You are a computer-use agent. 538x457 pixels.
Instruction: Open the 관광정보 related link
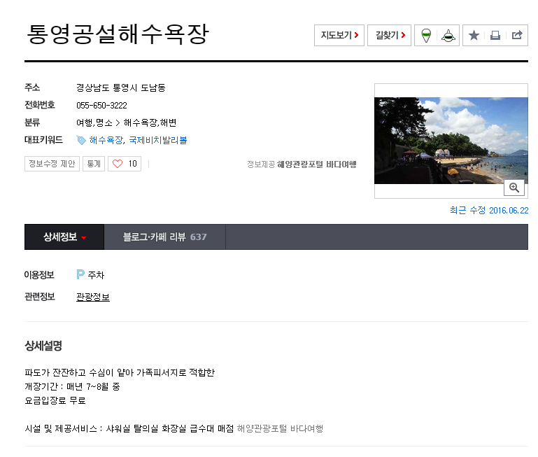tap(93, 297)
